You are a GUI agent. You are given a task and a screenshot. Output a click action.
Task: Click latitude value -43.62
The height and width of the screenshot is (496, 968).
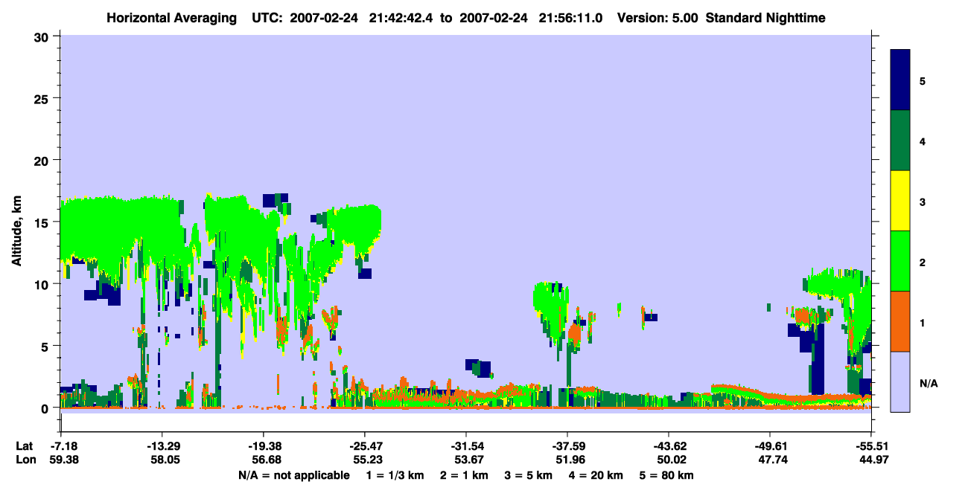tap(668, 446)
